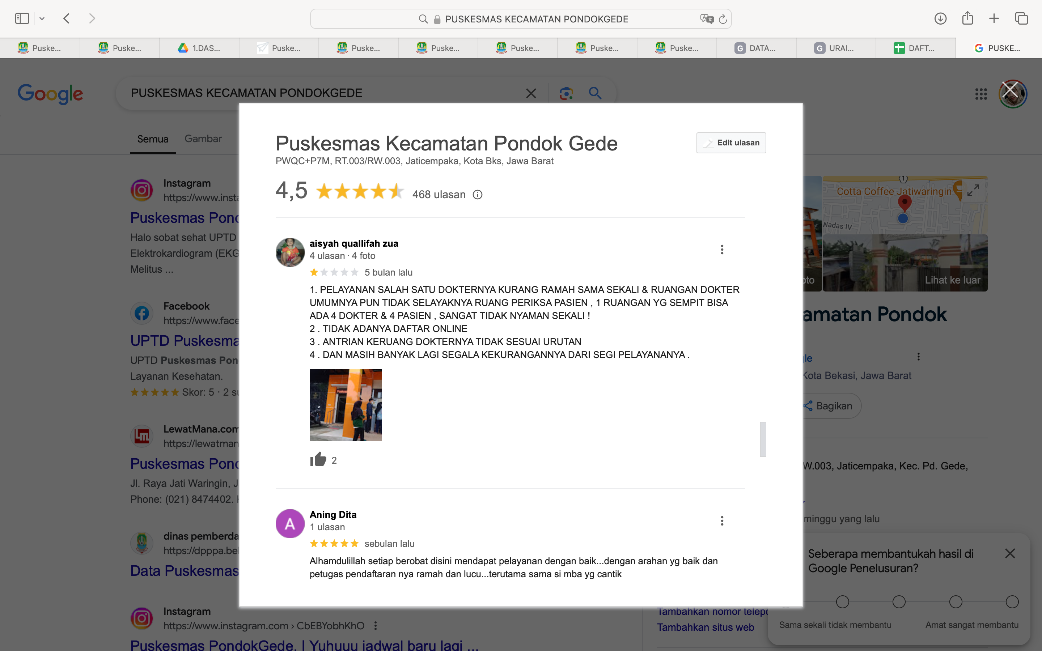
Task: Switch to the URAI... tab
Action: [836, 48]
